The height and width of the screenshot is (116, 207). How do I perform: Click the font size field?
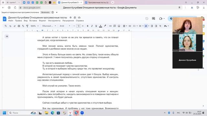point(78,26)
